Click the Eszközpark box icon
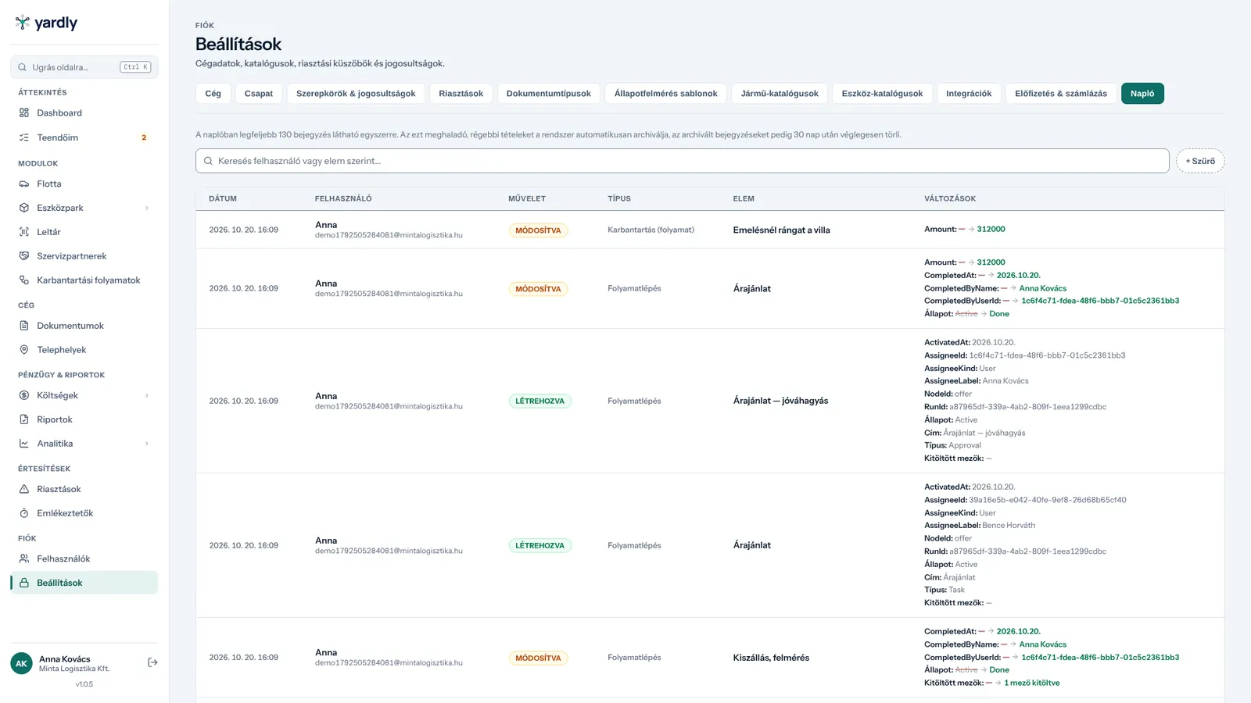 click(23, 209)
